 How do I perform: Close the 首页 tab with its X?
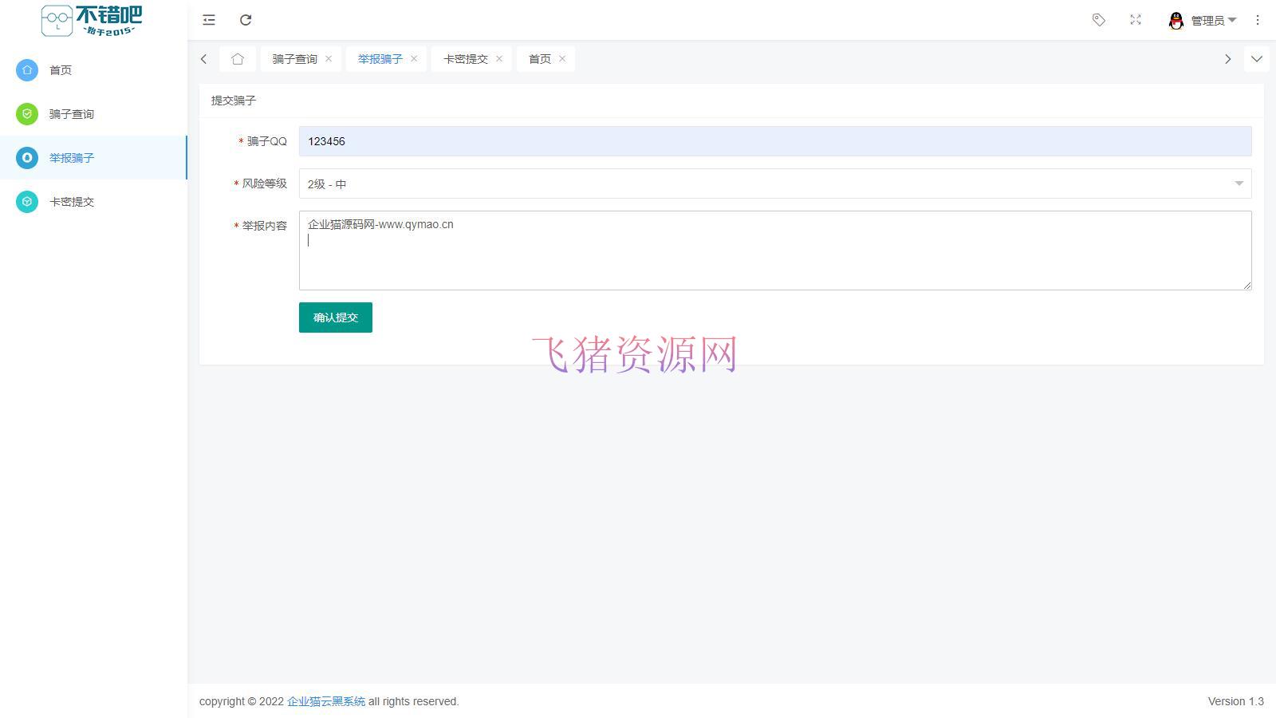pyautogui.click(x=562, y=58)
